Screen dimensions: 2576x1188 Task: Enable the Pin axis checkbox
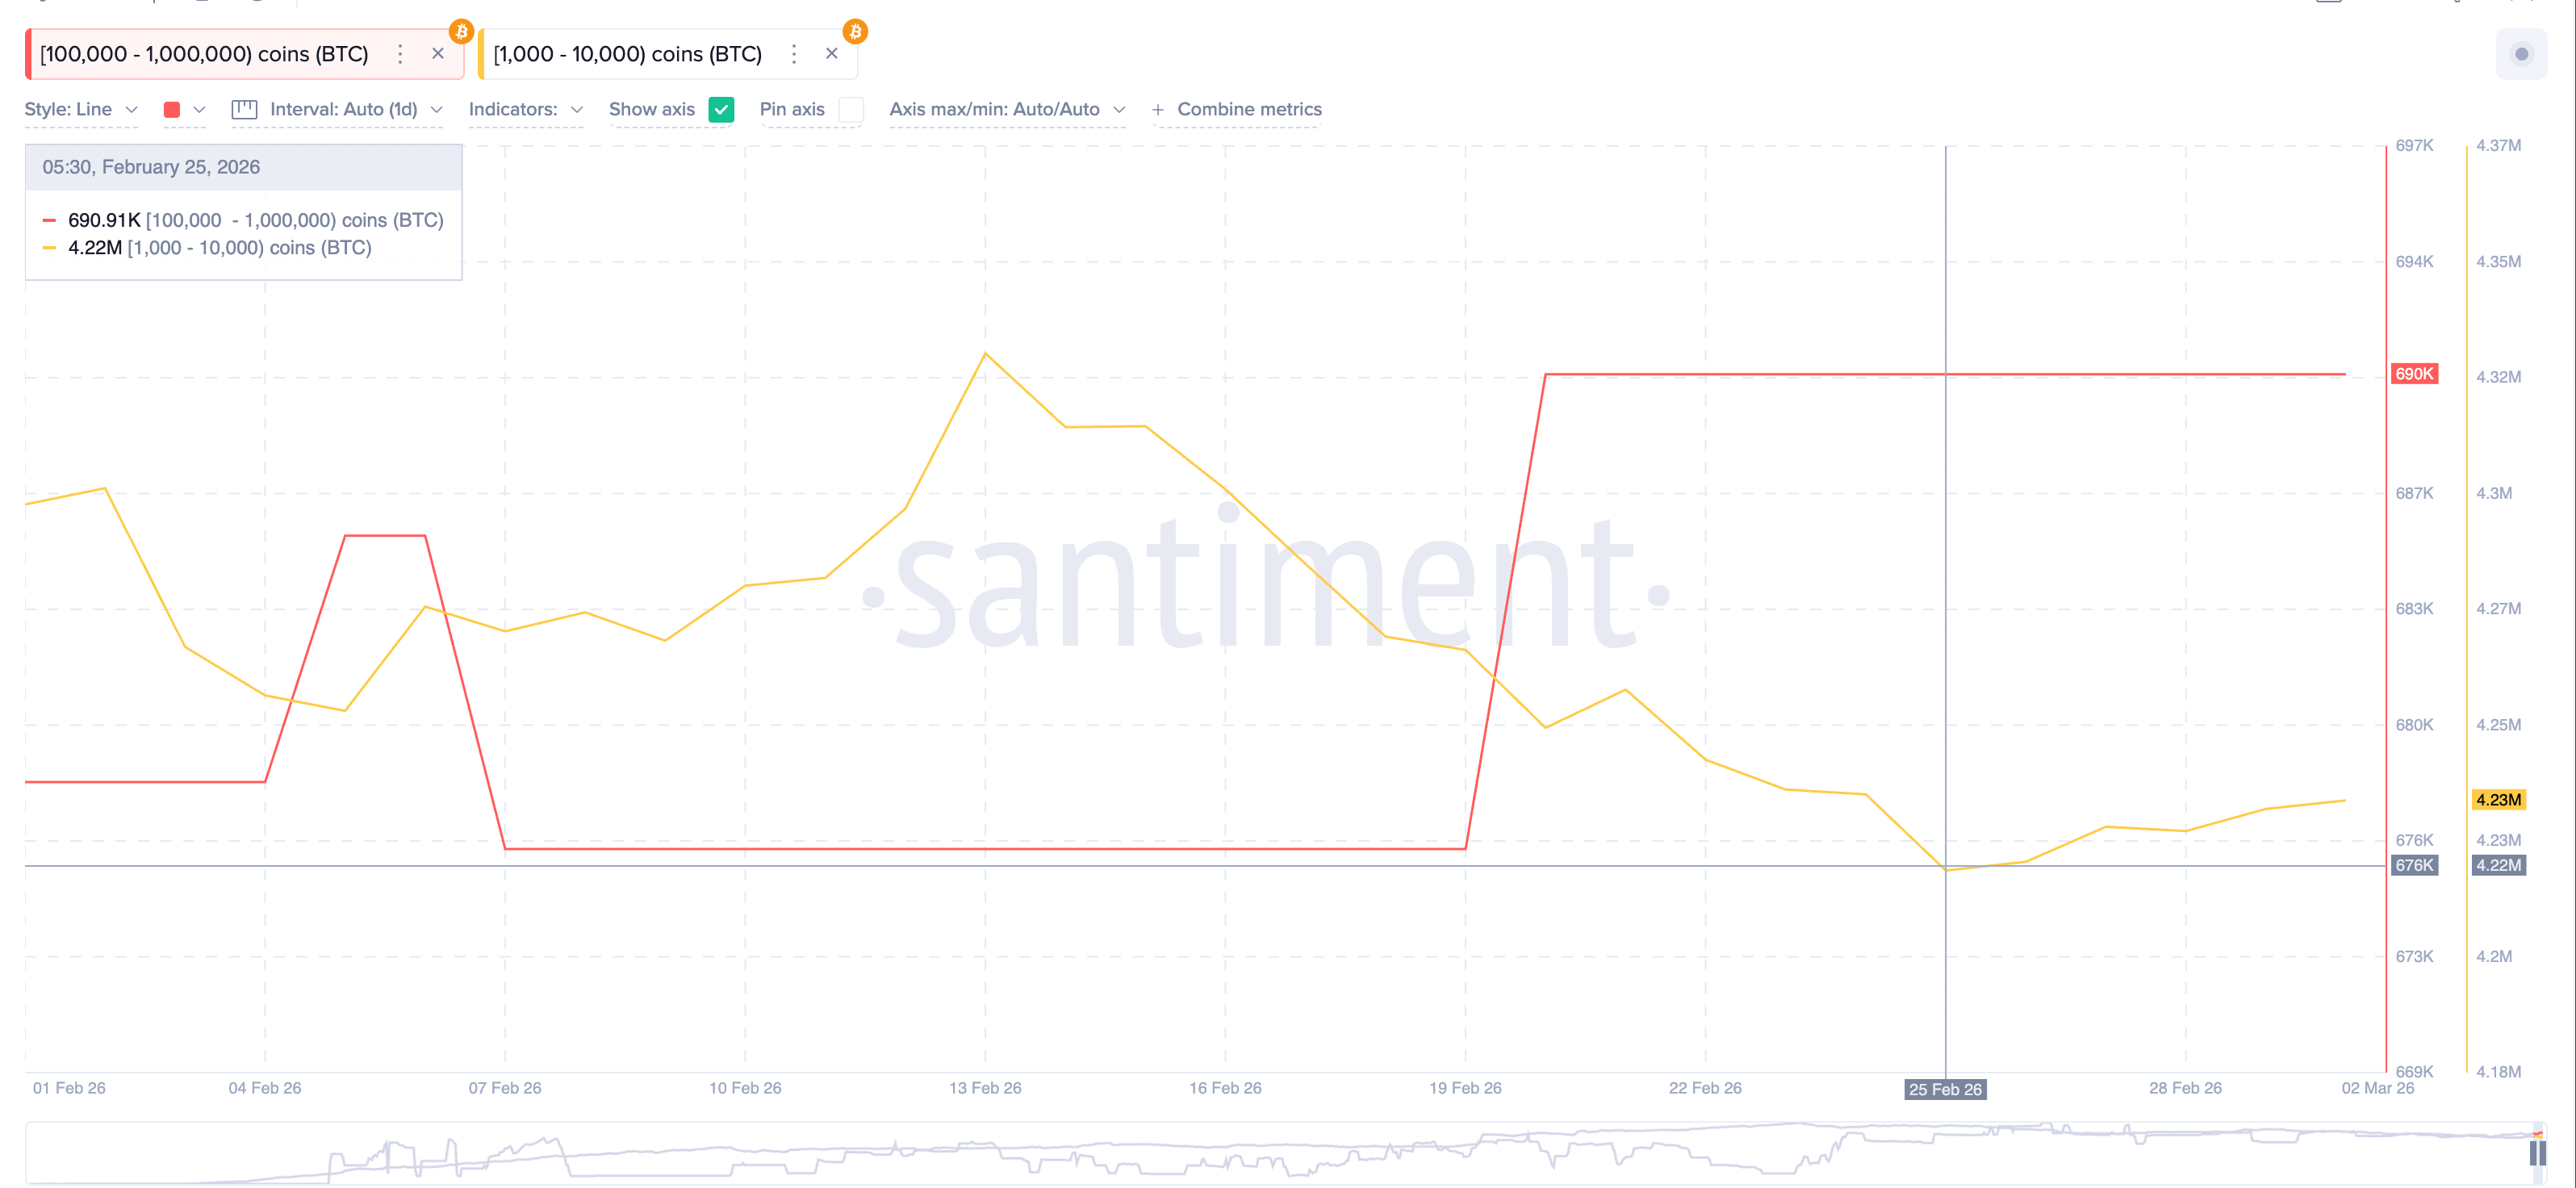coord(851,110)
